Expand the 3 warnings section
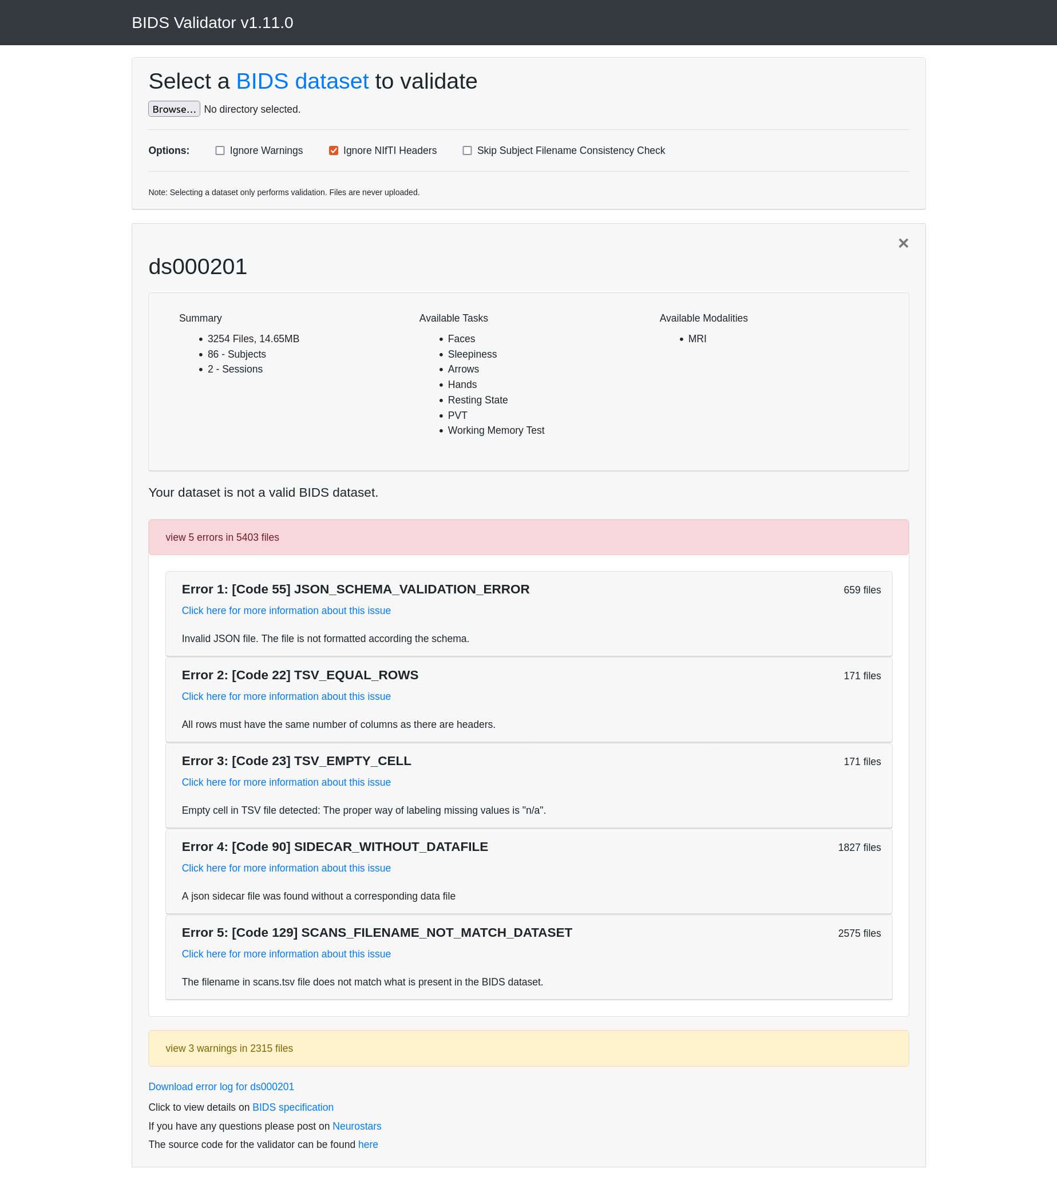 coord(229,1048)
